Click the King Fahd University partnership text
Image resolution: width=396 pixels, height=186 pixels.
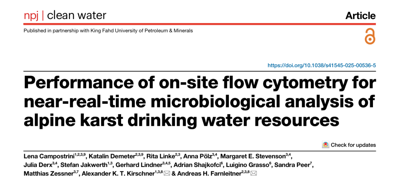click(108, 31)
